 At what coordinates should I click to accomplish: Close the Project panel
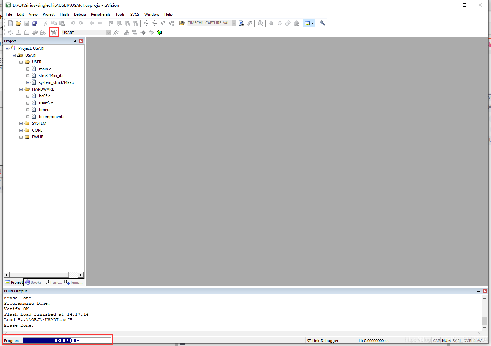[81, 41]
